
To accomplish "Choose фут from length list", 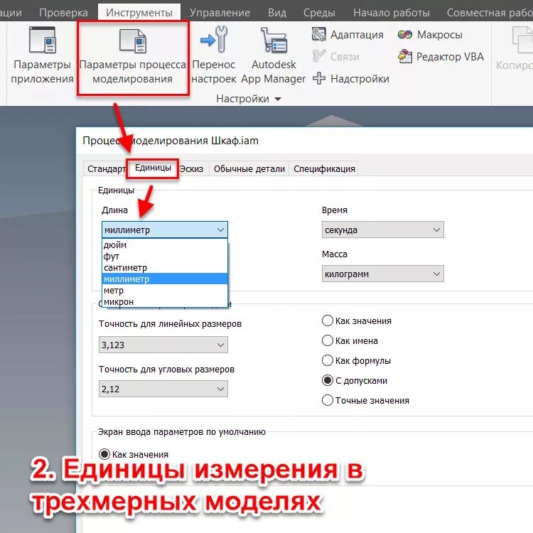I will coord(165,256).
